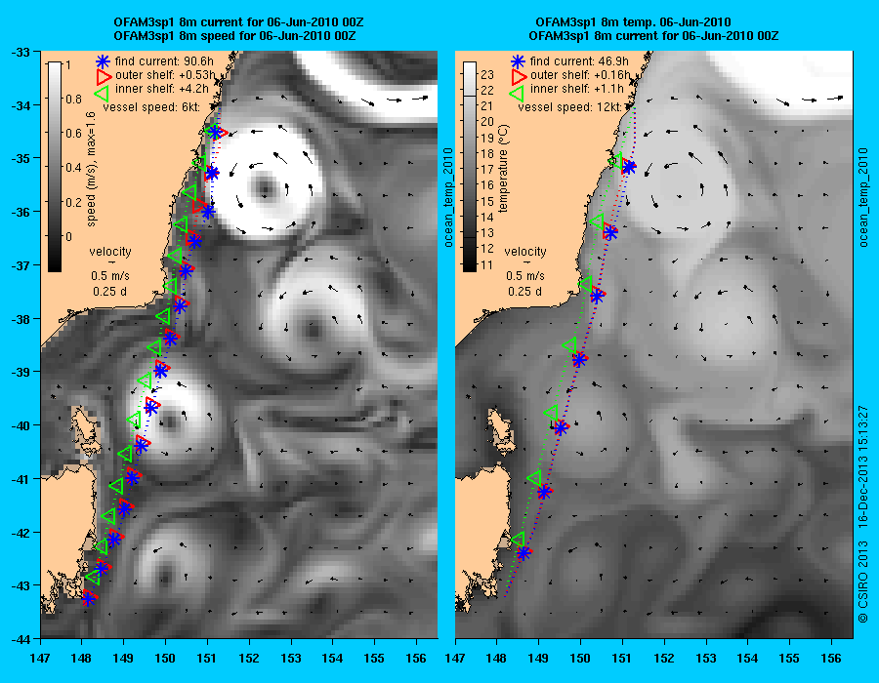
Task: Click the blue asterisk 'find current' legend icon in left map
Action: (103, 61)
